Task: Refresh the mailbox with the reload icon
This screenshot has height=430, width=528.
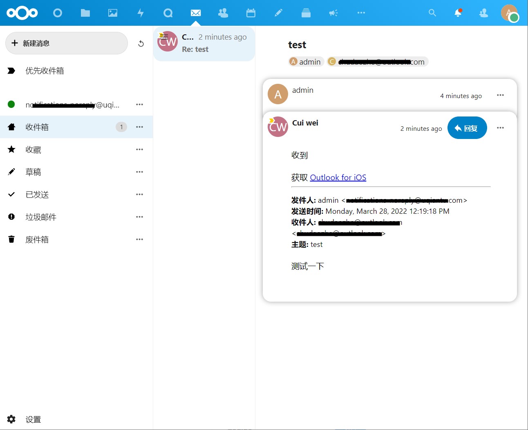Action: (141, 43)
